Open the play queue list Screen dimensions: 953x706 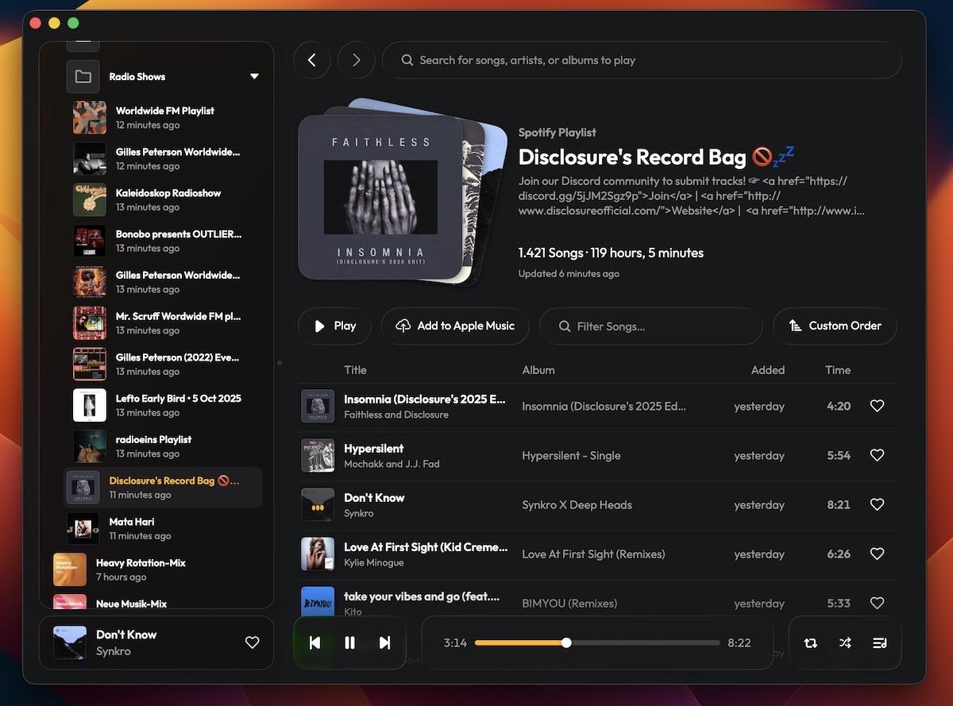[x=880, y=643]
